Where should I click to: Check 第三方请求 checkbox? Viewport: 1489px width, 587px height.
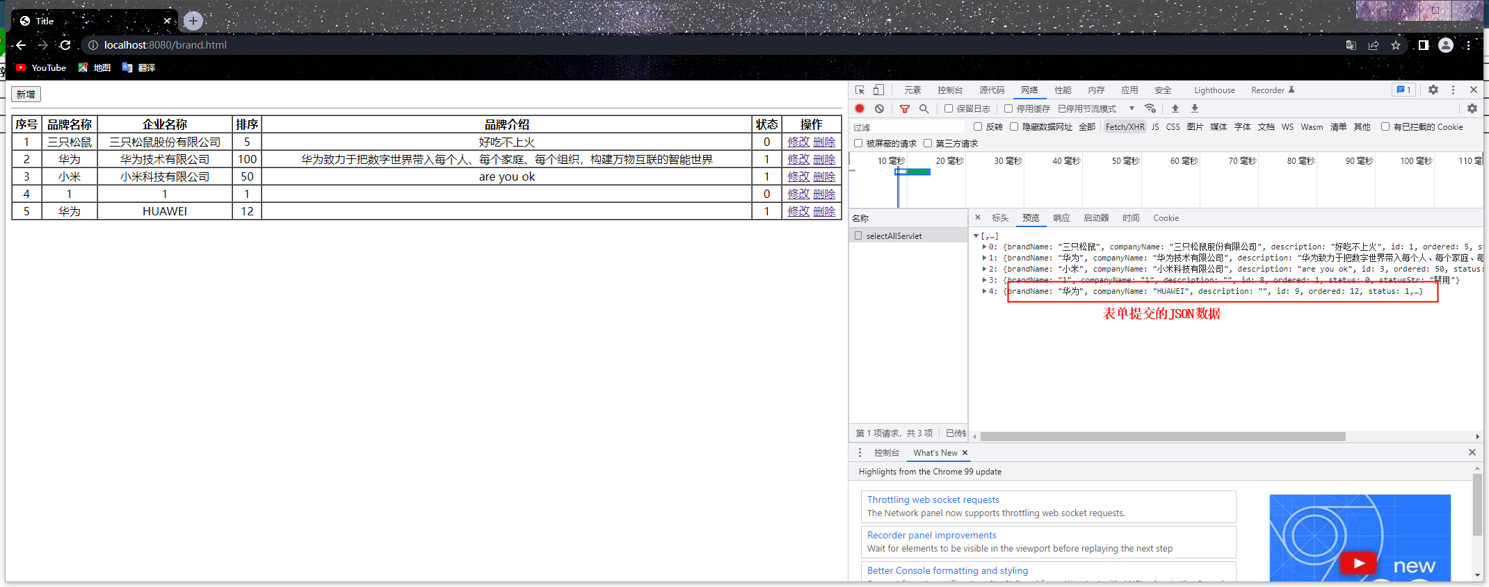click(x=928, y=143)
